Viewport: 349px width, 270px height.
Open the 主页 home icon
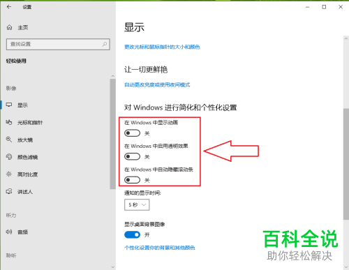point(9,27)
